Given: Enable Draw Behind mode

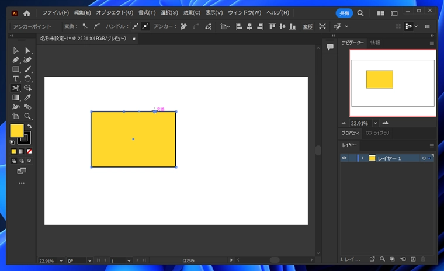Looking at the screenshot, I should point(21,161).
